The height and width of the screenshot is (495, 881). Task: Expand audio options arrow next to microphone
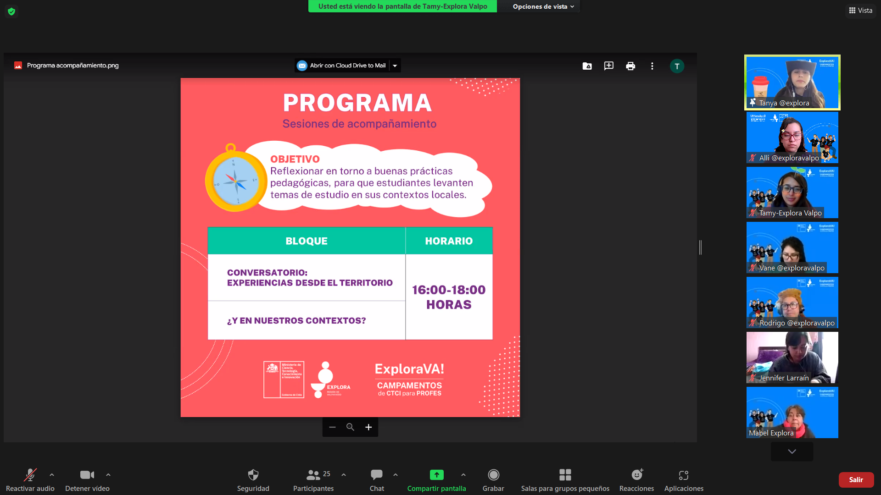tap(52, 475)
